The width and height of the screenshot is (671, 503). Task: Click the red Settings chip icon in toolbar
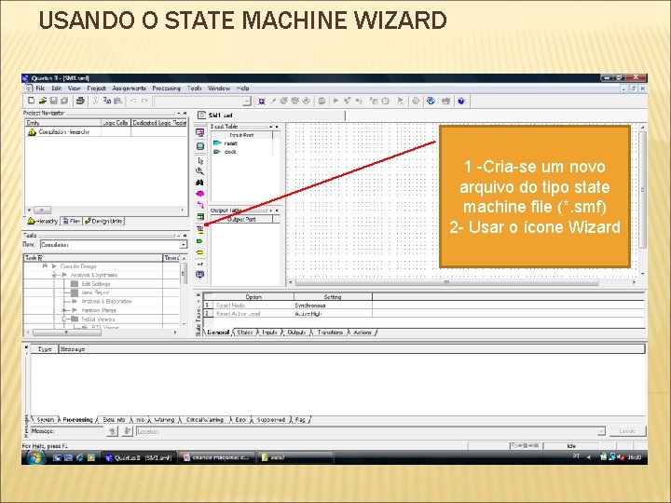(x=261, y=101)
